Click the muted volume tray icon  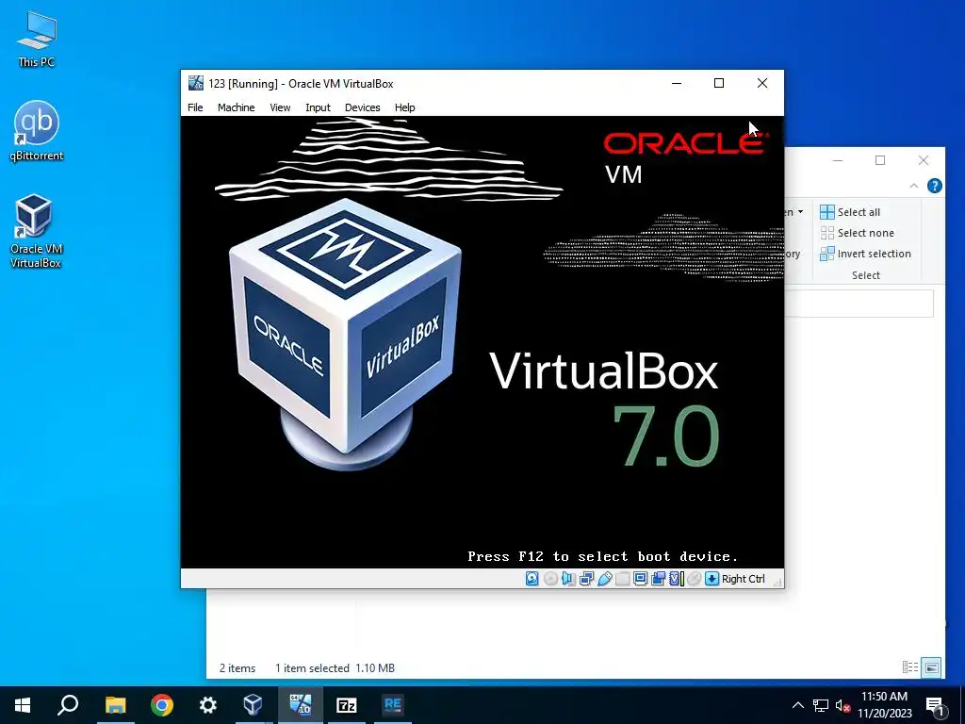click(x=842, y=705)
